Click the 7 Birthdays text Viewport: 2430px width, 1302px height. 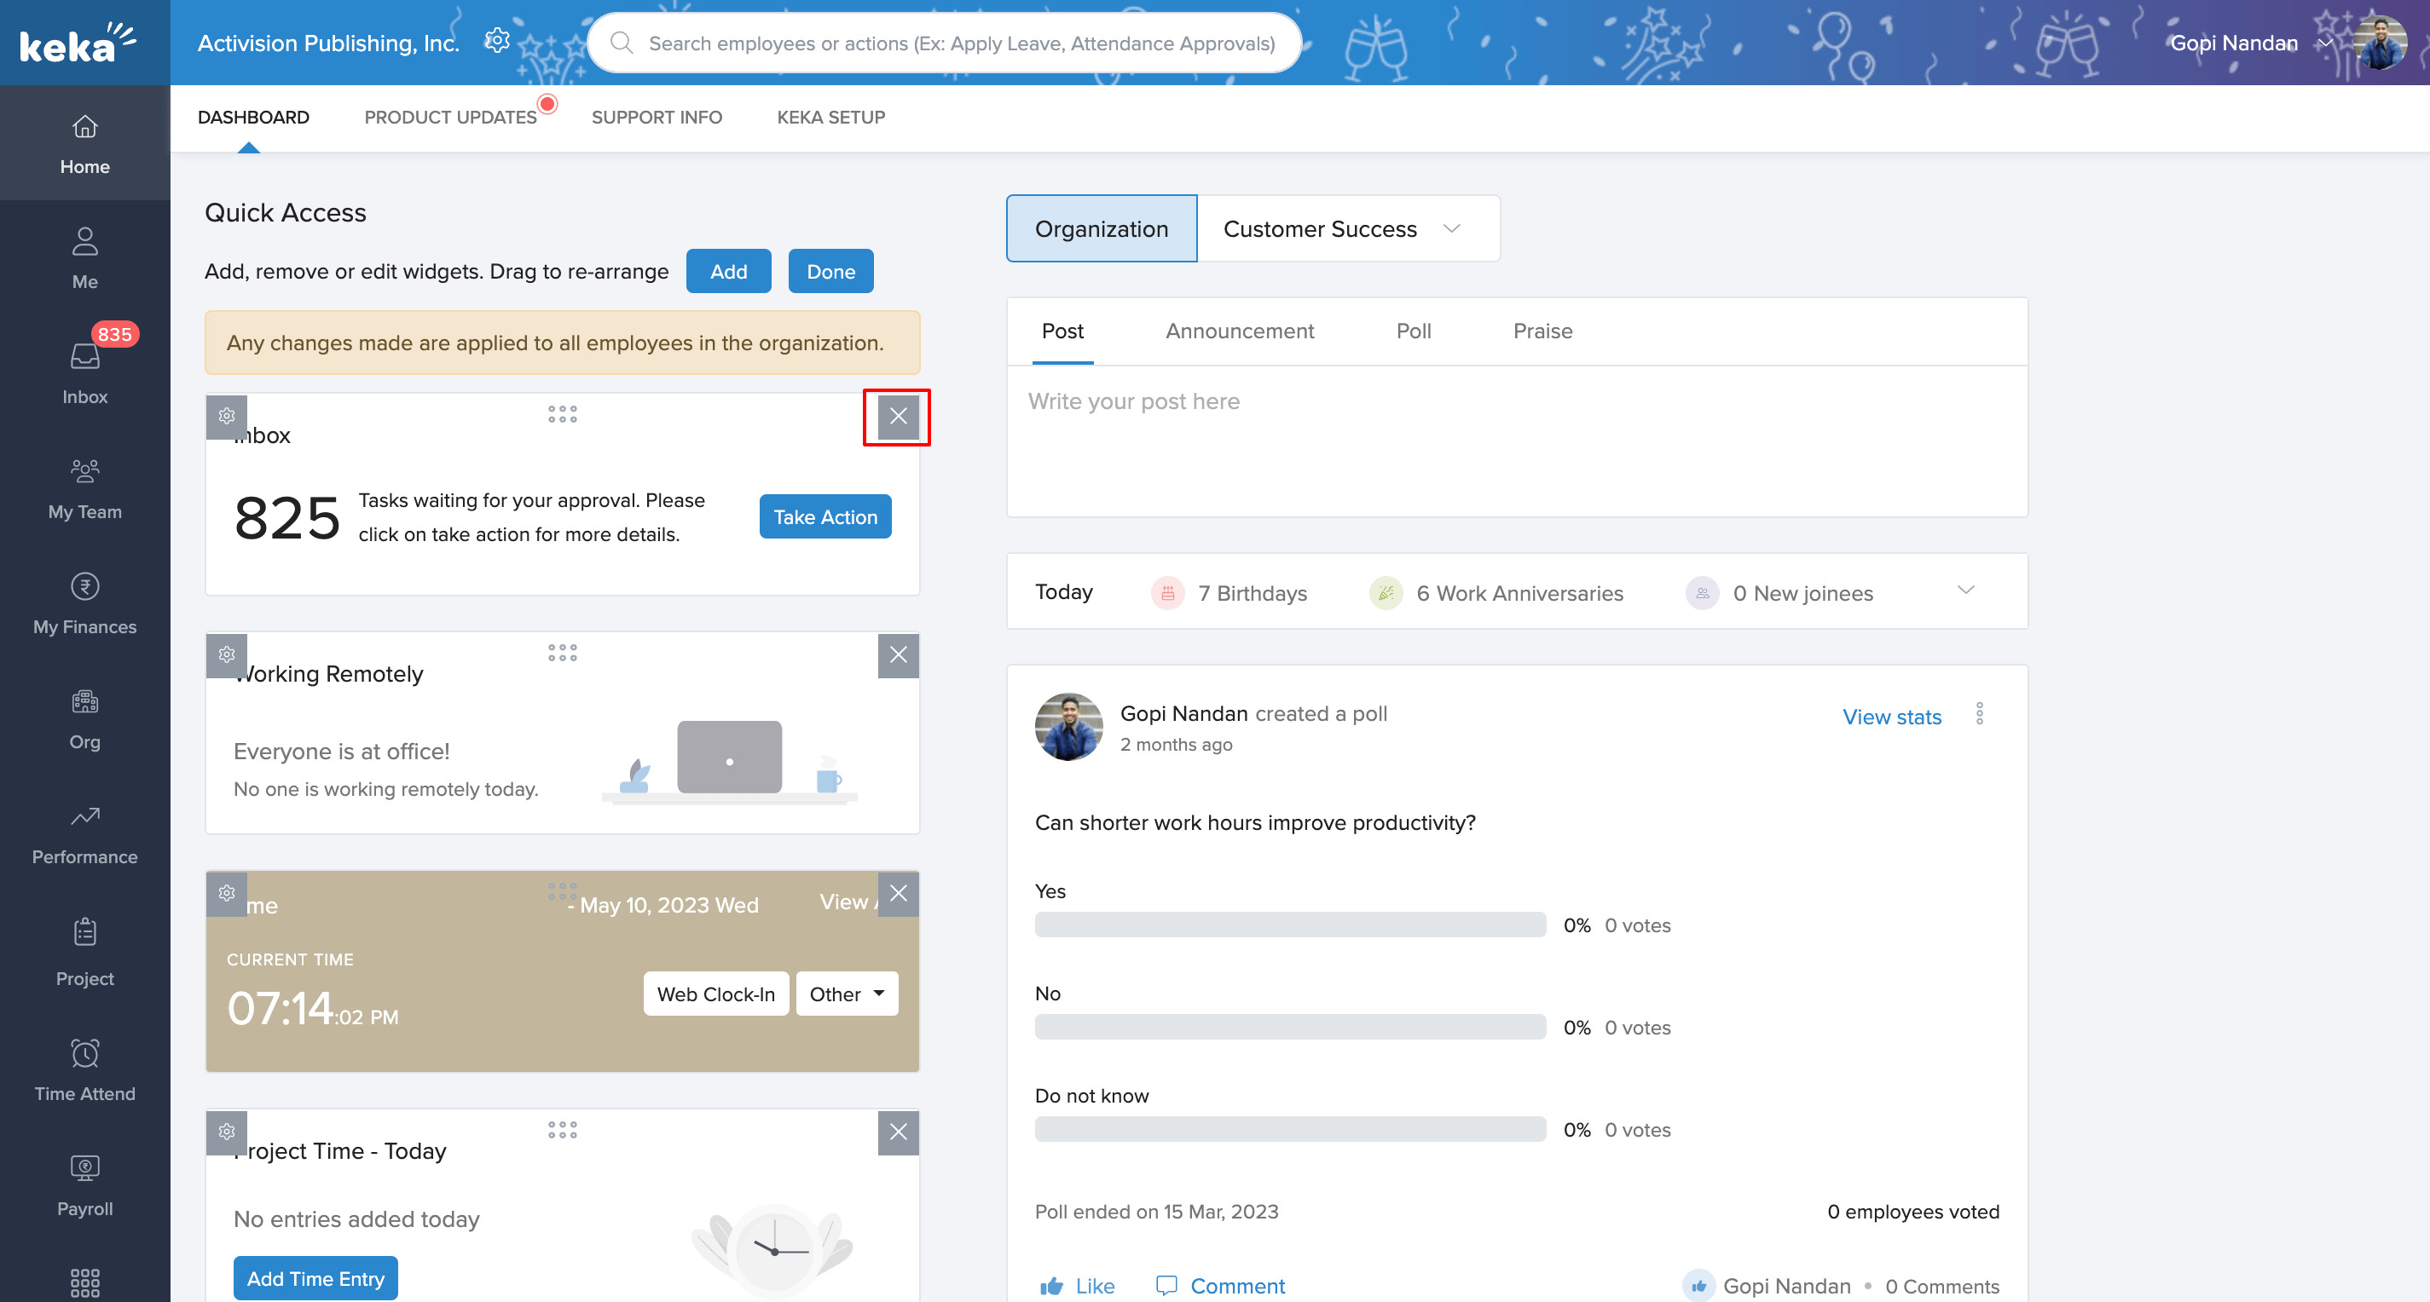click(1253, 593)
